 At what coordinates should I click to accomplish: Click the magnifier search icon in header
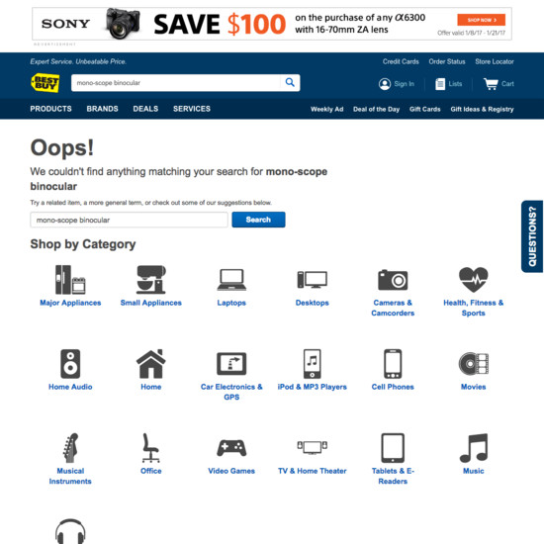pos(290,82)
